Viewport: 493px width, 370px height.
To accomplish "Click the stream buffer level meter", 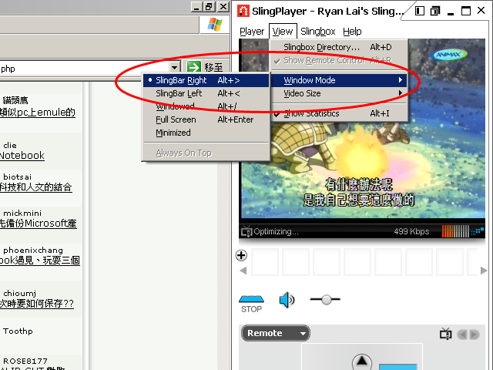I will coord(455,231).
